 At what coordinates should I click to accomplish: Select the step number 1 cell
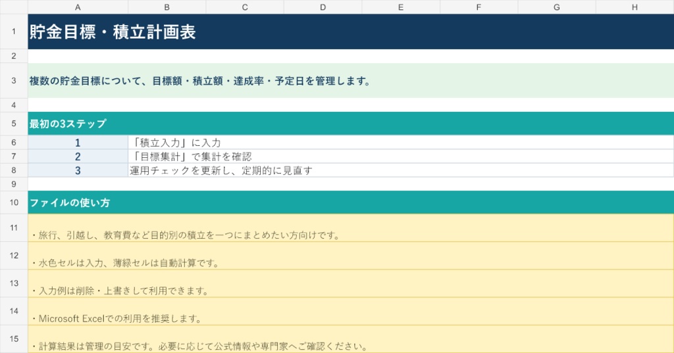[78, 142]
